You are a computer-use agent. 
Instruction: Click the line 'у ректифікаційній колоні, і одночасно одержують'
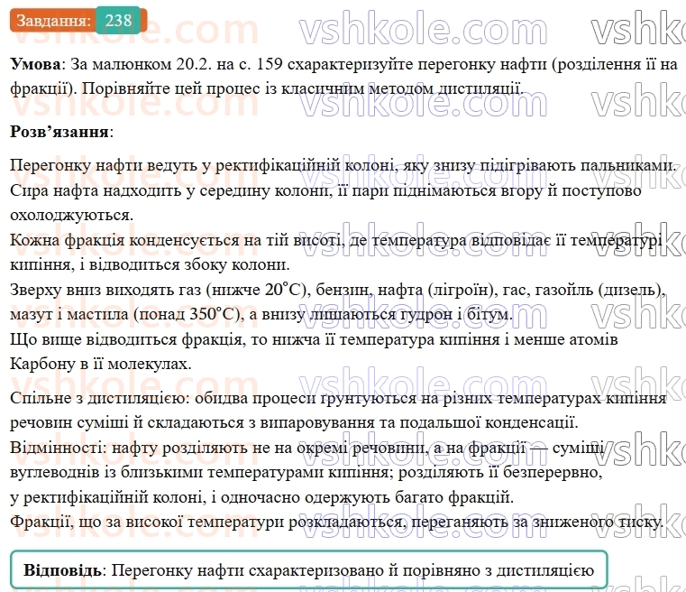tap(261, 497)
